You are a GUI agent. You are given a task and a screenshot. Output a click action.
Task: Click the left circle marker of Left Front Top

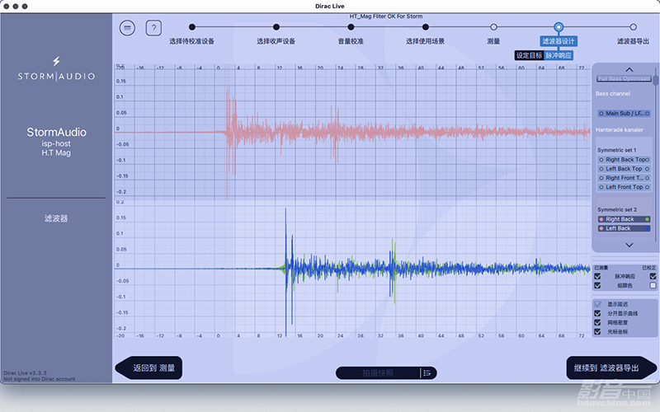[601, 188]
